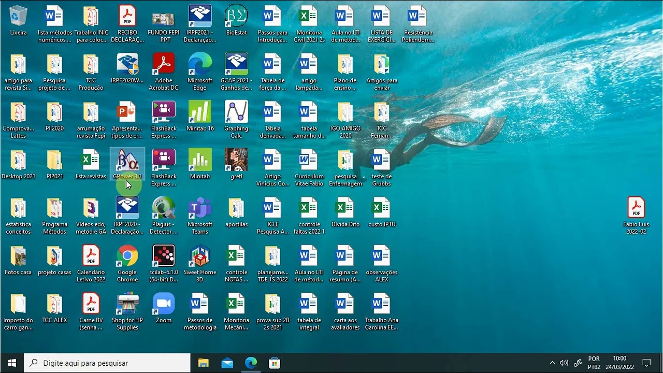Launch GPower 3.1 from desktop
This screenshot has height=373, width=663.
127,164
